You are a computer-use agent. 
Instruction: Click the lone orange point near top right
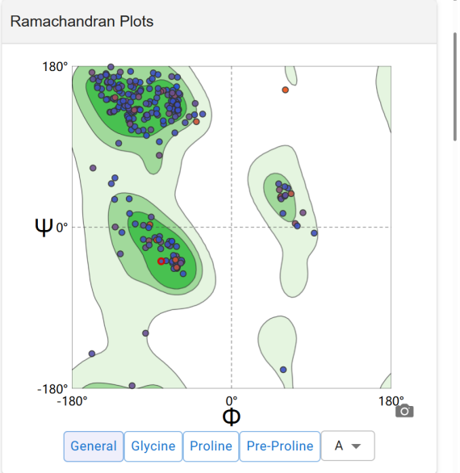coord(285,90)
